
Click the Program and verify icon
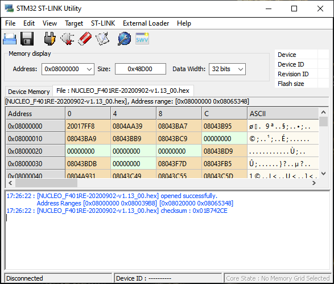(x=102, y=39)
